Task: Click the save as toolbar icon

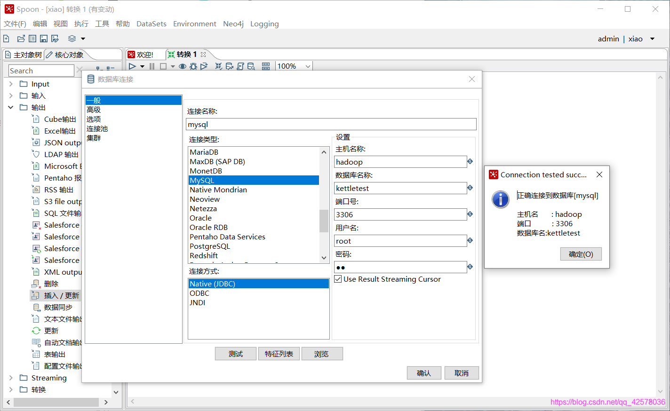Action: click(x=55, y=39)
